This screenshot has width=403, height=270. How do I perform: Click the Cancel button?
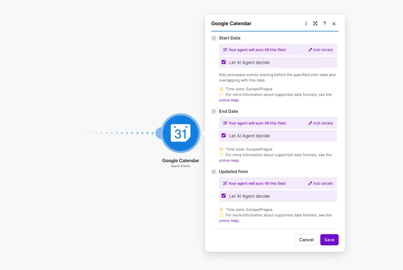click(x=306, y=240)
